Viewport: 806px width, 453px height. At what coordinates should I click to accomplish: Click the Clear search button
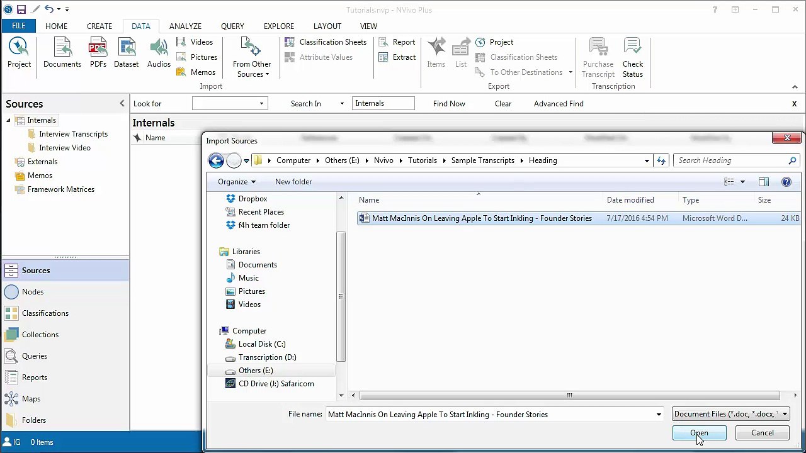click(503, 104)
